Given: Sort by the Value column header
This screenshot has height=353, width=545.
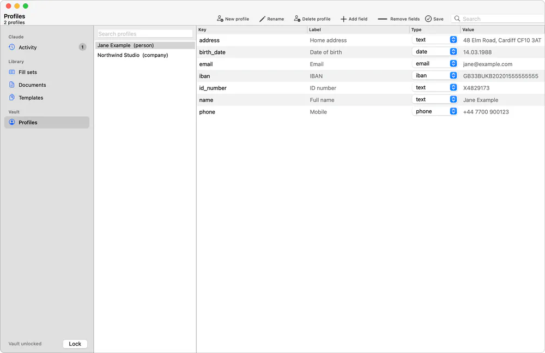Looking at the screenshot, I should 502,29.
